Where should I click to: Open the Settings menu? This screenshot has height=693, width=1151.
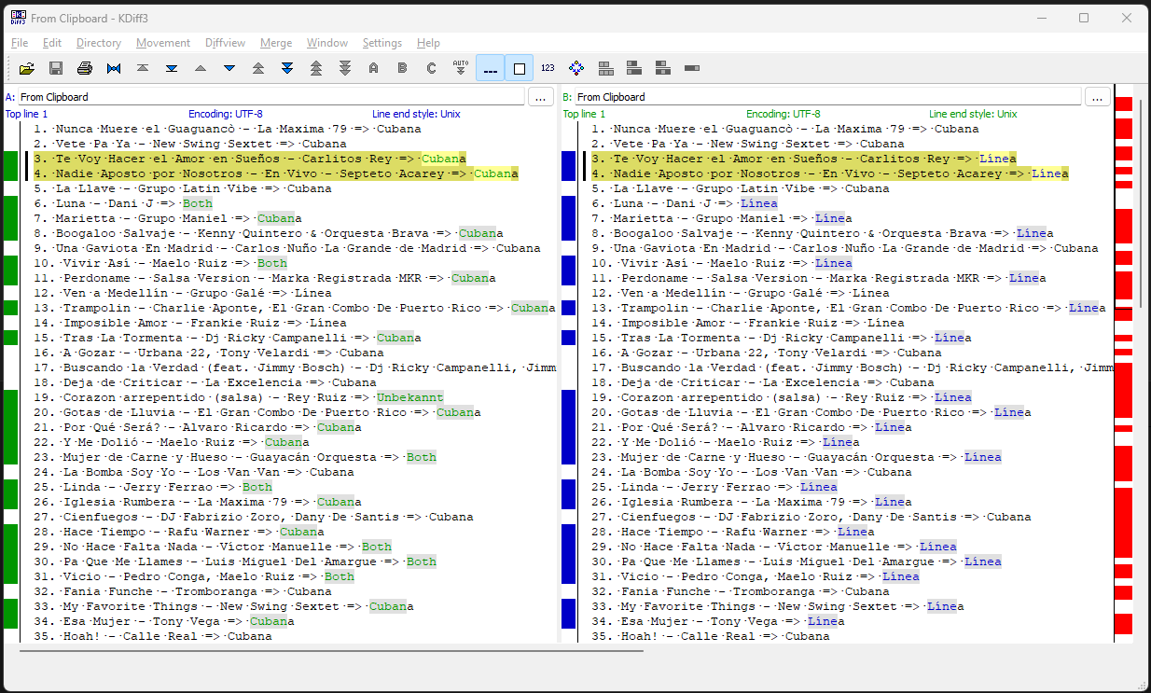coord(381,43)
